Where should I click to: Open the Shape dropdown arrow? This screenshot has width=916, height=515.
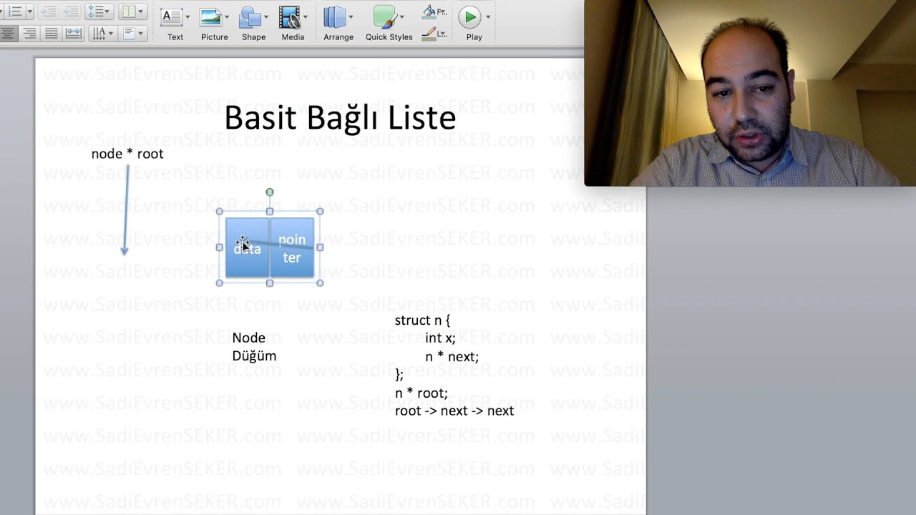coord(267,16)
